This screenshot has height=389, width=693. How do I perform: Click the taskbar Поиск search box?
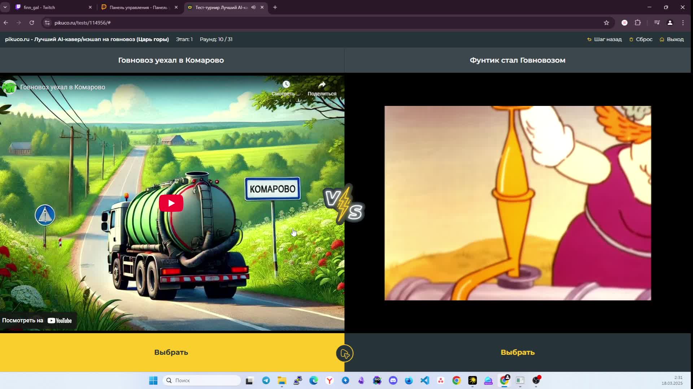(x=202, y=380)
